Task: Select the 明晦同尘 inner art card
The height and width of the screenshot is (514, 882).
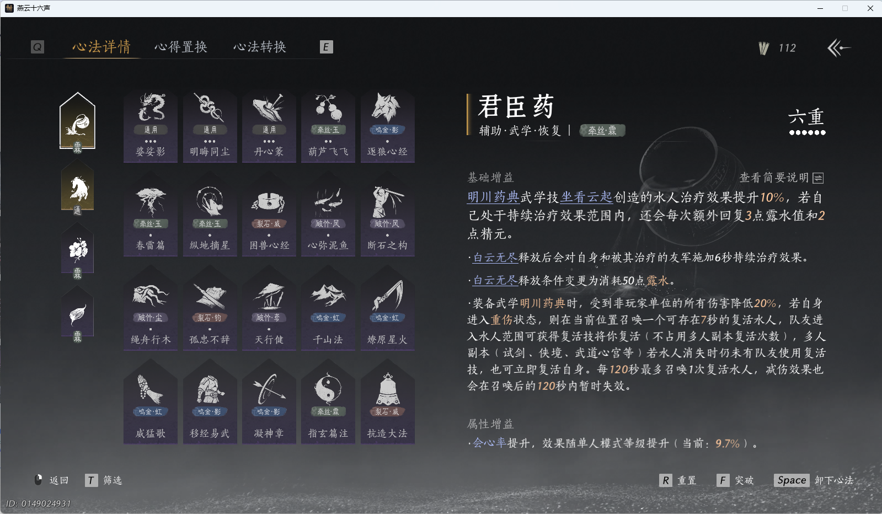Action: [210, 126]
